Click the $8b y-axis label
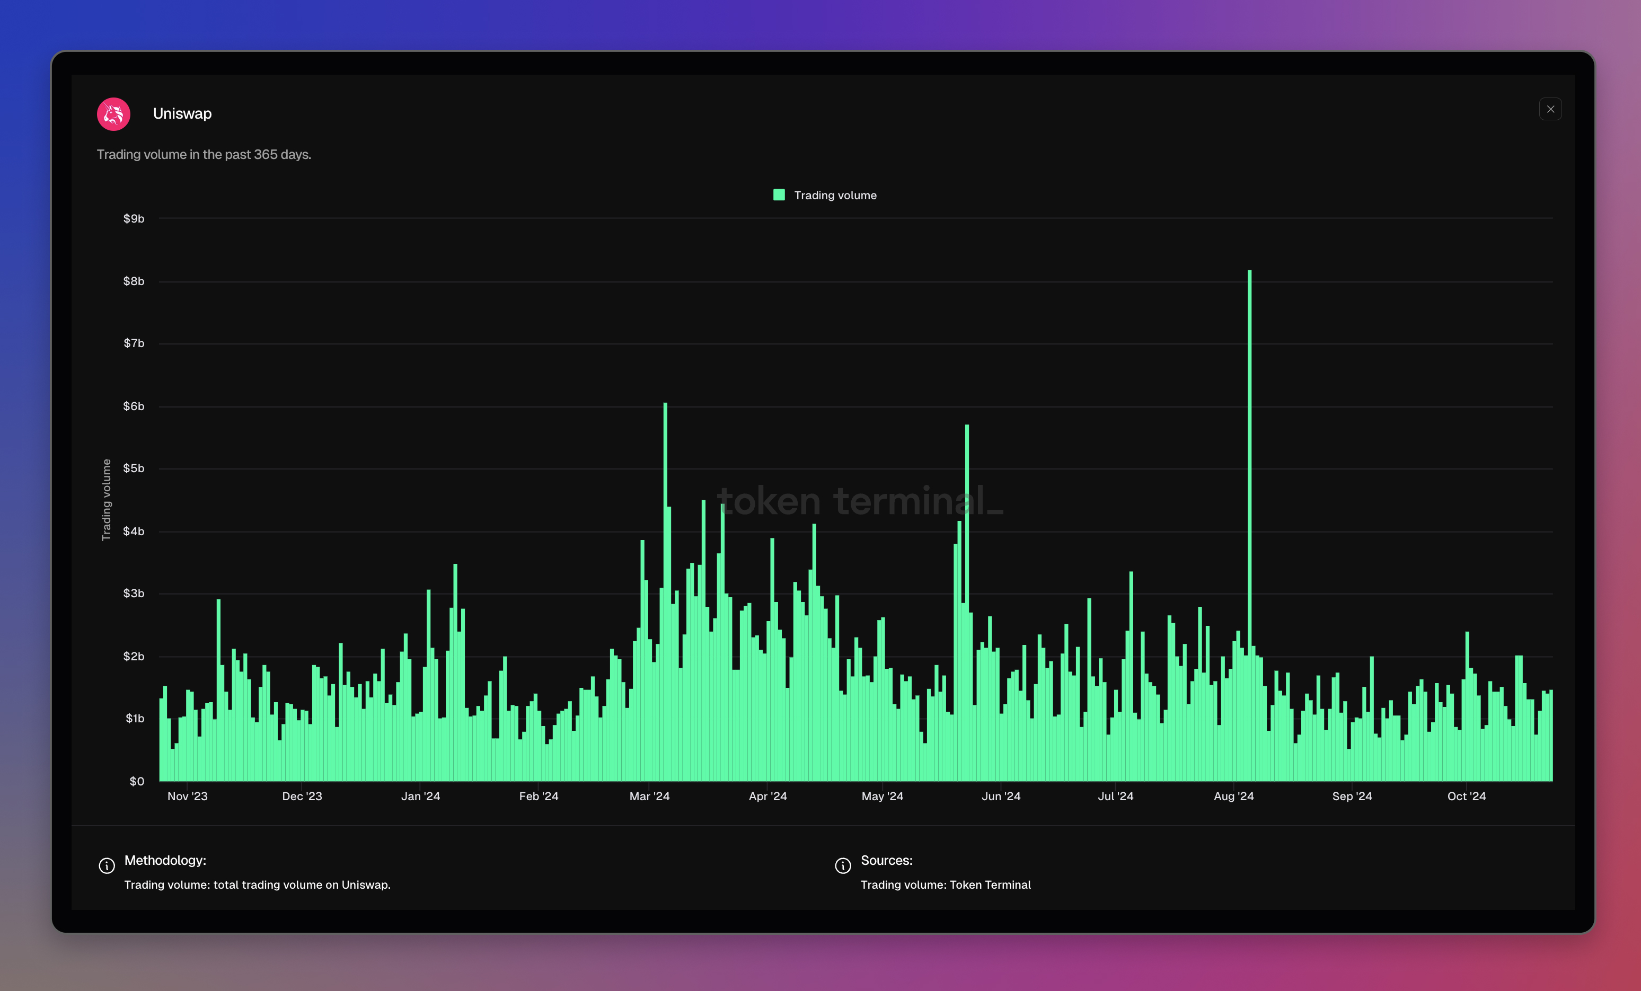 (x=134, y=281)
